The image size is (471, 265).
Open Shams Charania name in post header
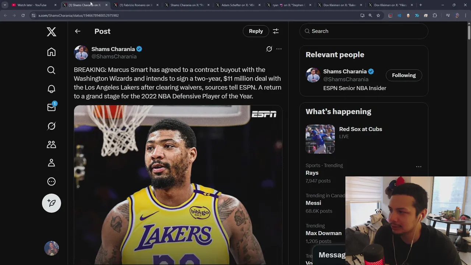click(113, 49)
